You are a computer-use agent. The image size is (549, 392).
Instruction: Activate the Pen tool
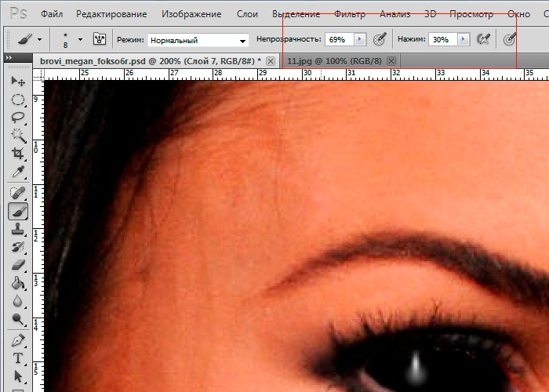(x=17, y=340)
